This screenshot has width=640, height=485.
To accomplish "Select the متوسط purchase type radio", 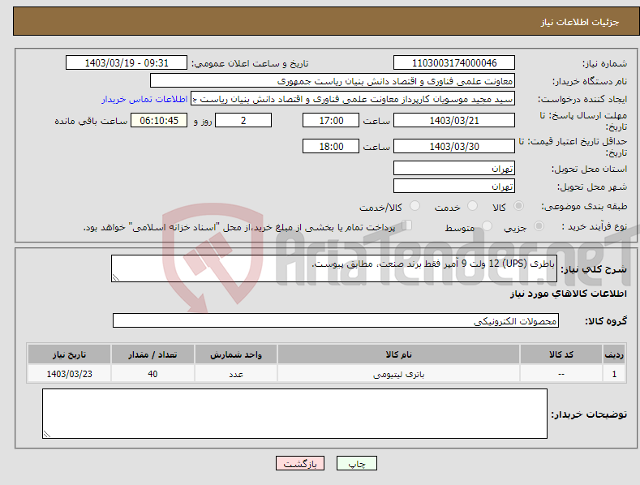I will point(487,226).
